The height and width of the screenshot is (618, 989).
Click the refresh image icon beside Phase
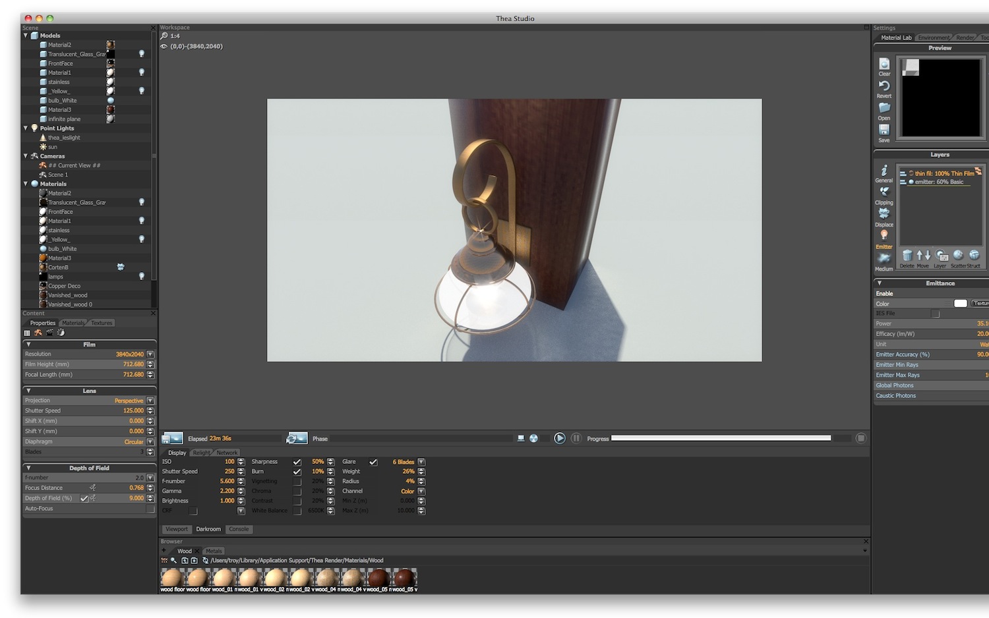tap(297, 438)
